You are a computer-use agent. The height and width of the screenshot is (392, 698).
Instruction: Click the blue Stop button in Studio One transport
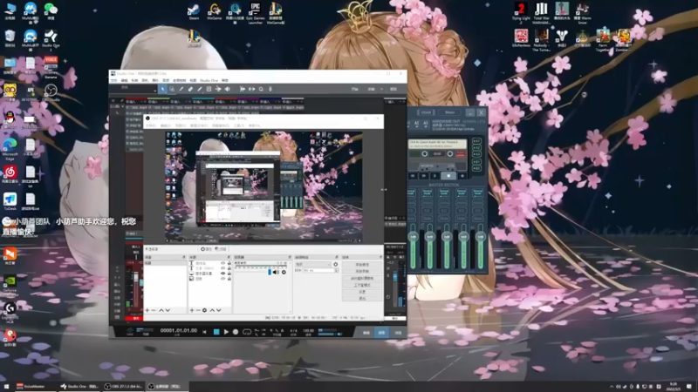[216, 332]
